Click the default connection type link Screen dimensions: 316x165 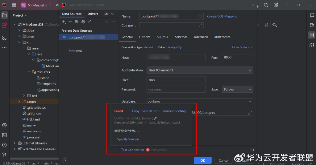149,47
